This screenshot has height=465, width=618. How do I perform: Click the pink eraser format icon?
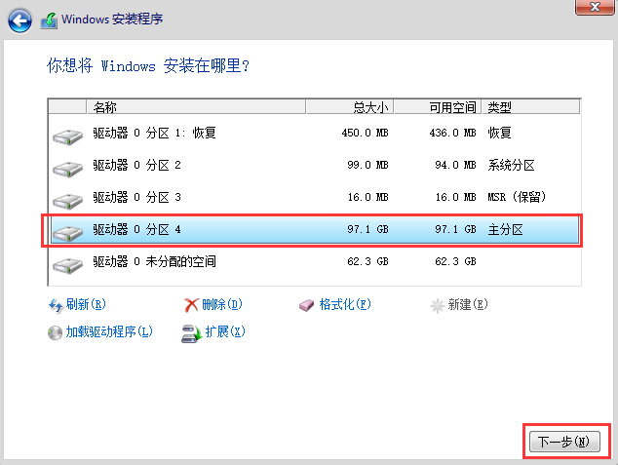306,305
